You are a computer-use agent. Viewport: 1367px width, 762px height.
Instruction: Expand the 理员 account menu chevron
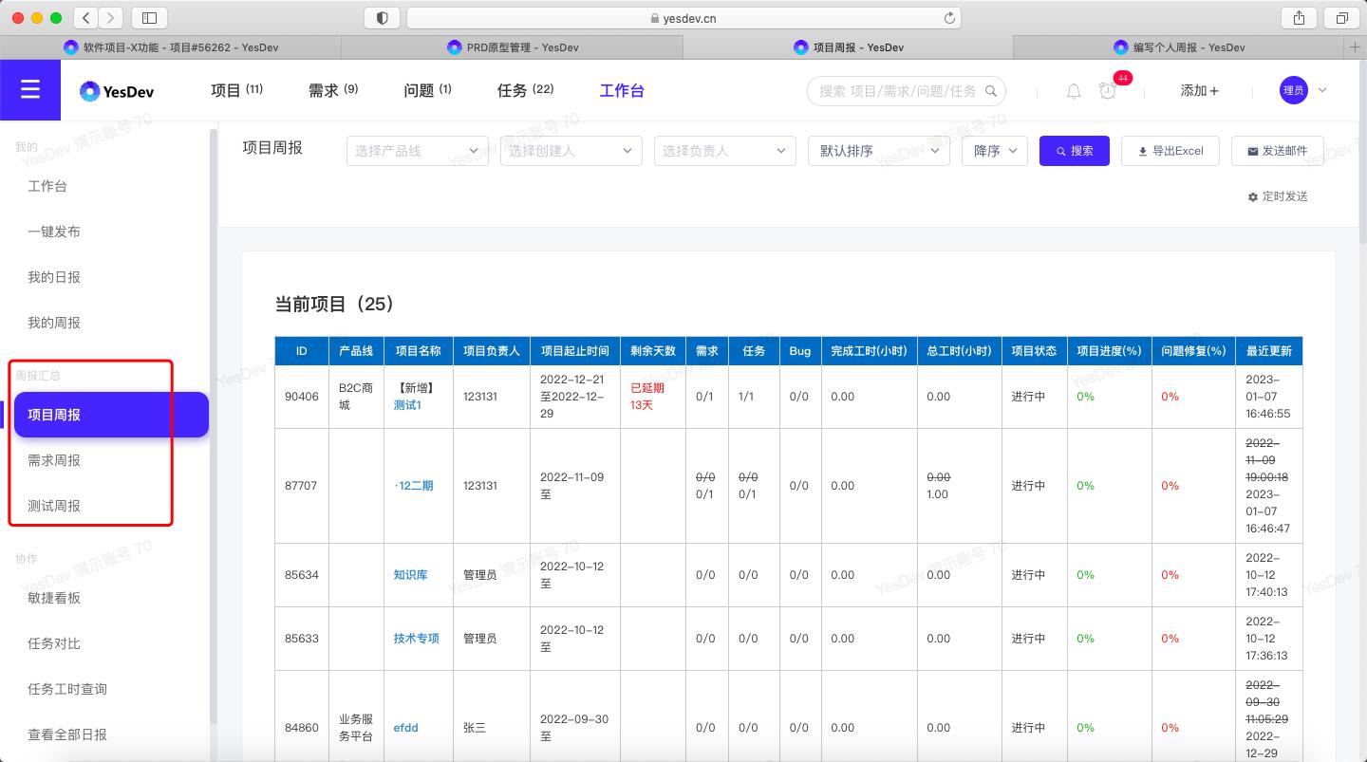[x=1323, y=90]
